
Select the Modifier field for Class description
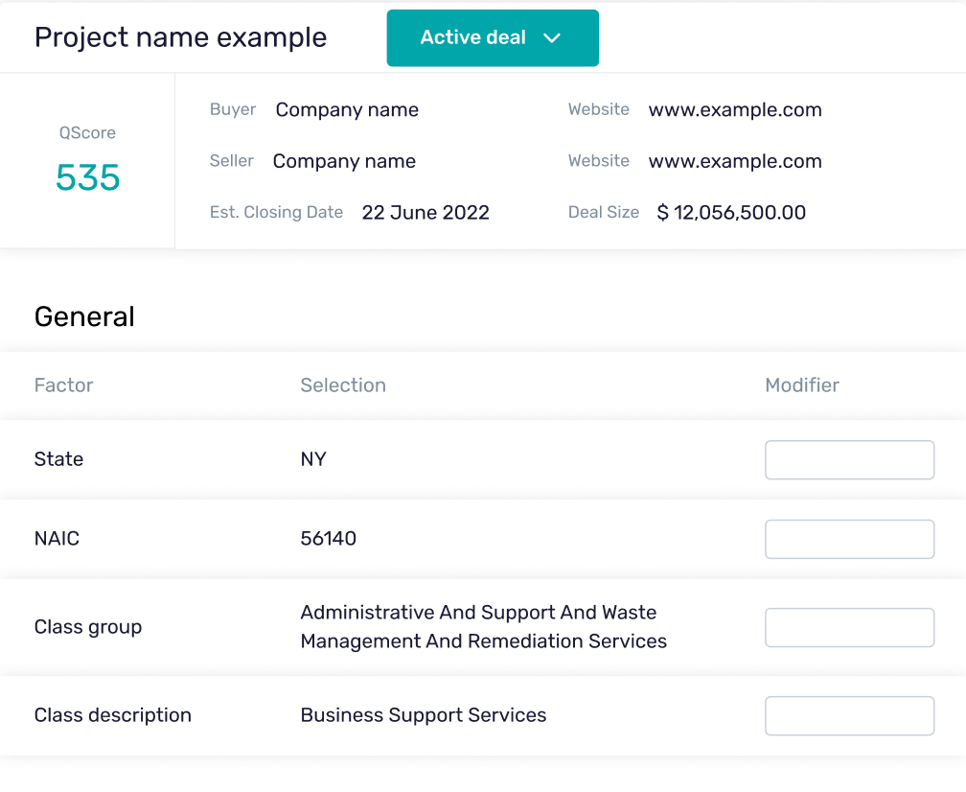849,715
